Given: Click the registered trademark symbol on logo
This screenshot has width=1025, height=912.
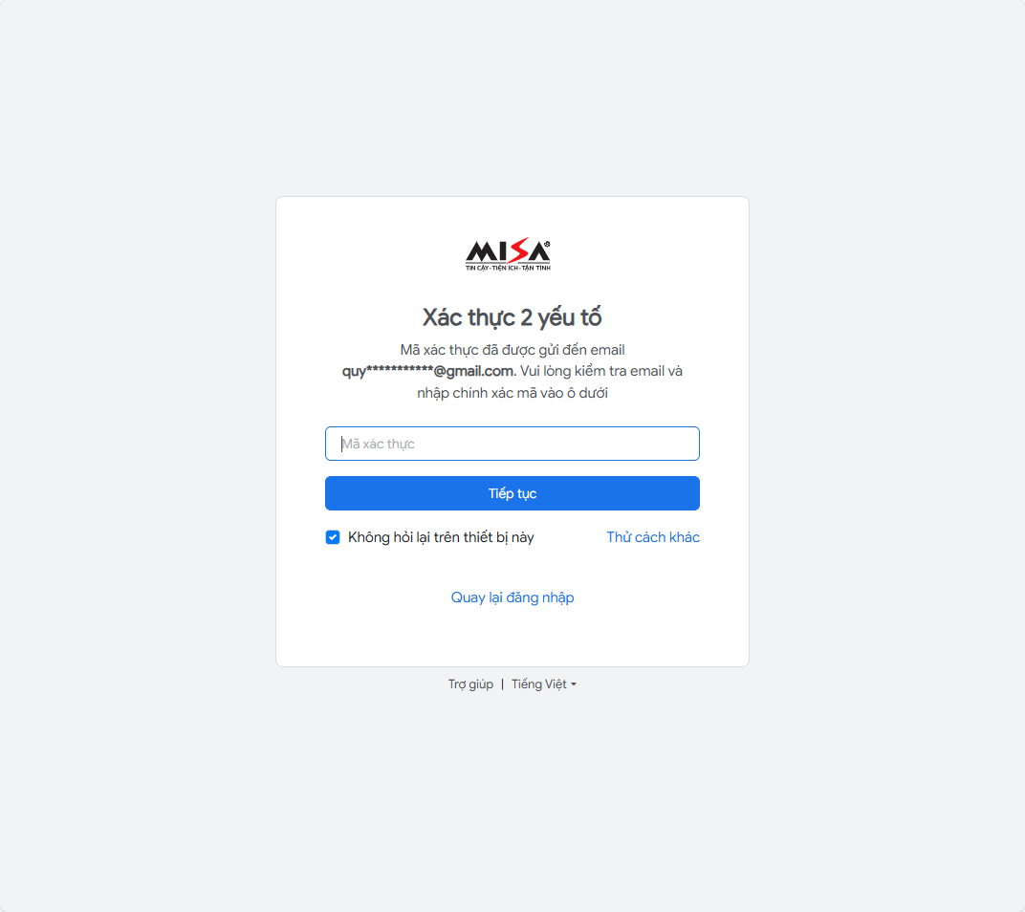Looking at the screenshot, I should coord(547,244).
